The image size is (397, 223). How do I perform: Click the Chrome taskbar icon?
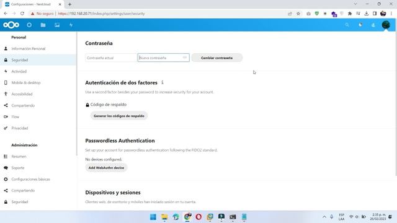point(187,217)
